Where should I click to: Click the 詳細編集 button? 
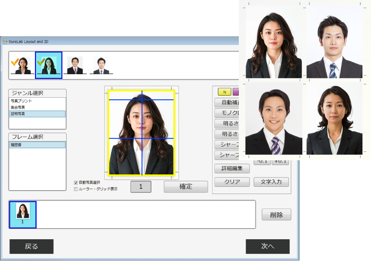click(232, 168)
